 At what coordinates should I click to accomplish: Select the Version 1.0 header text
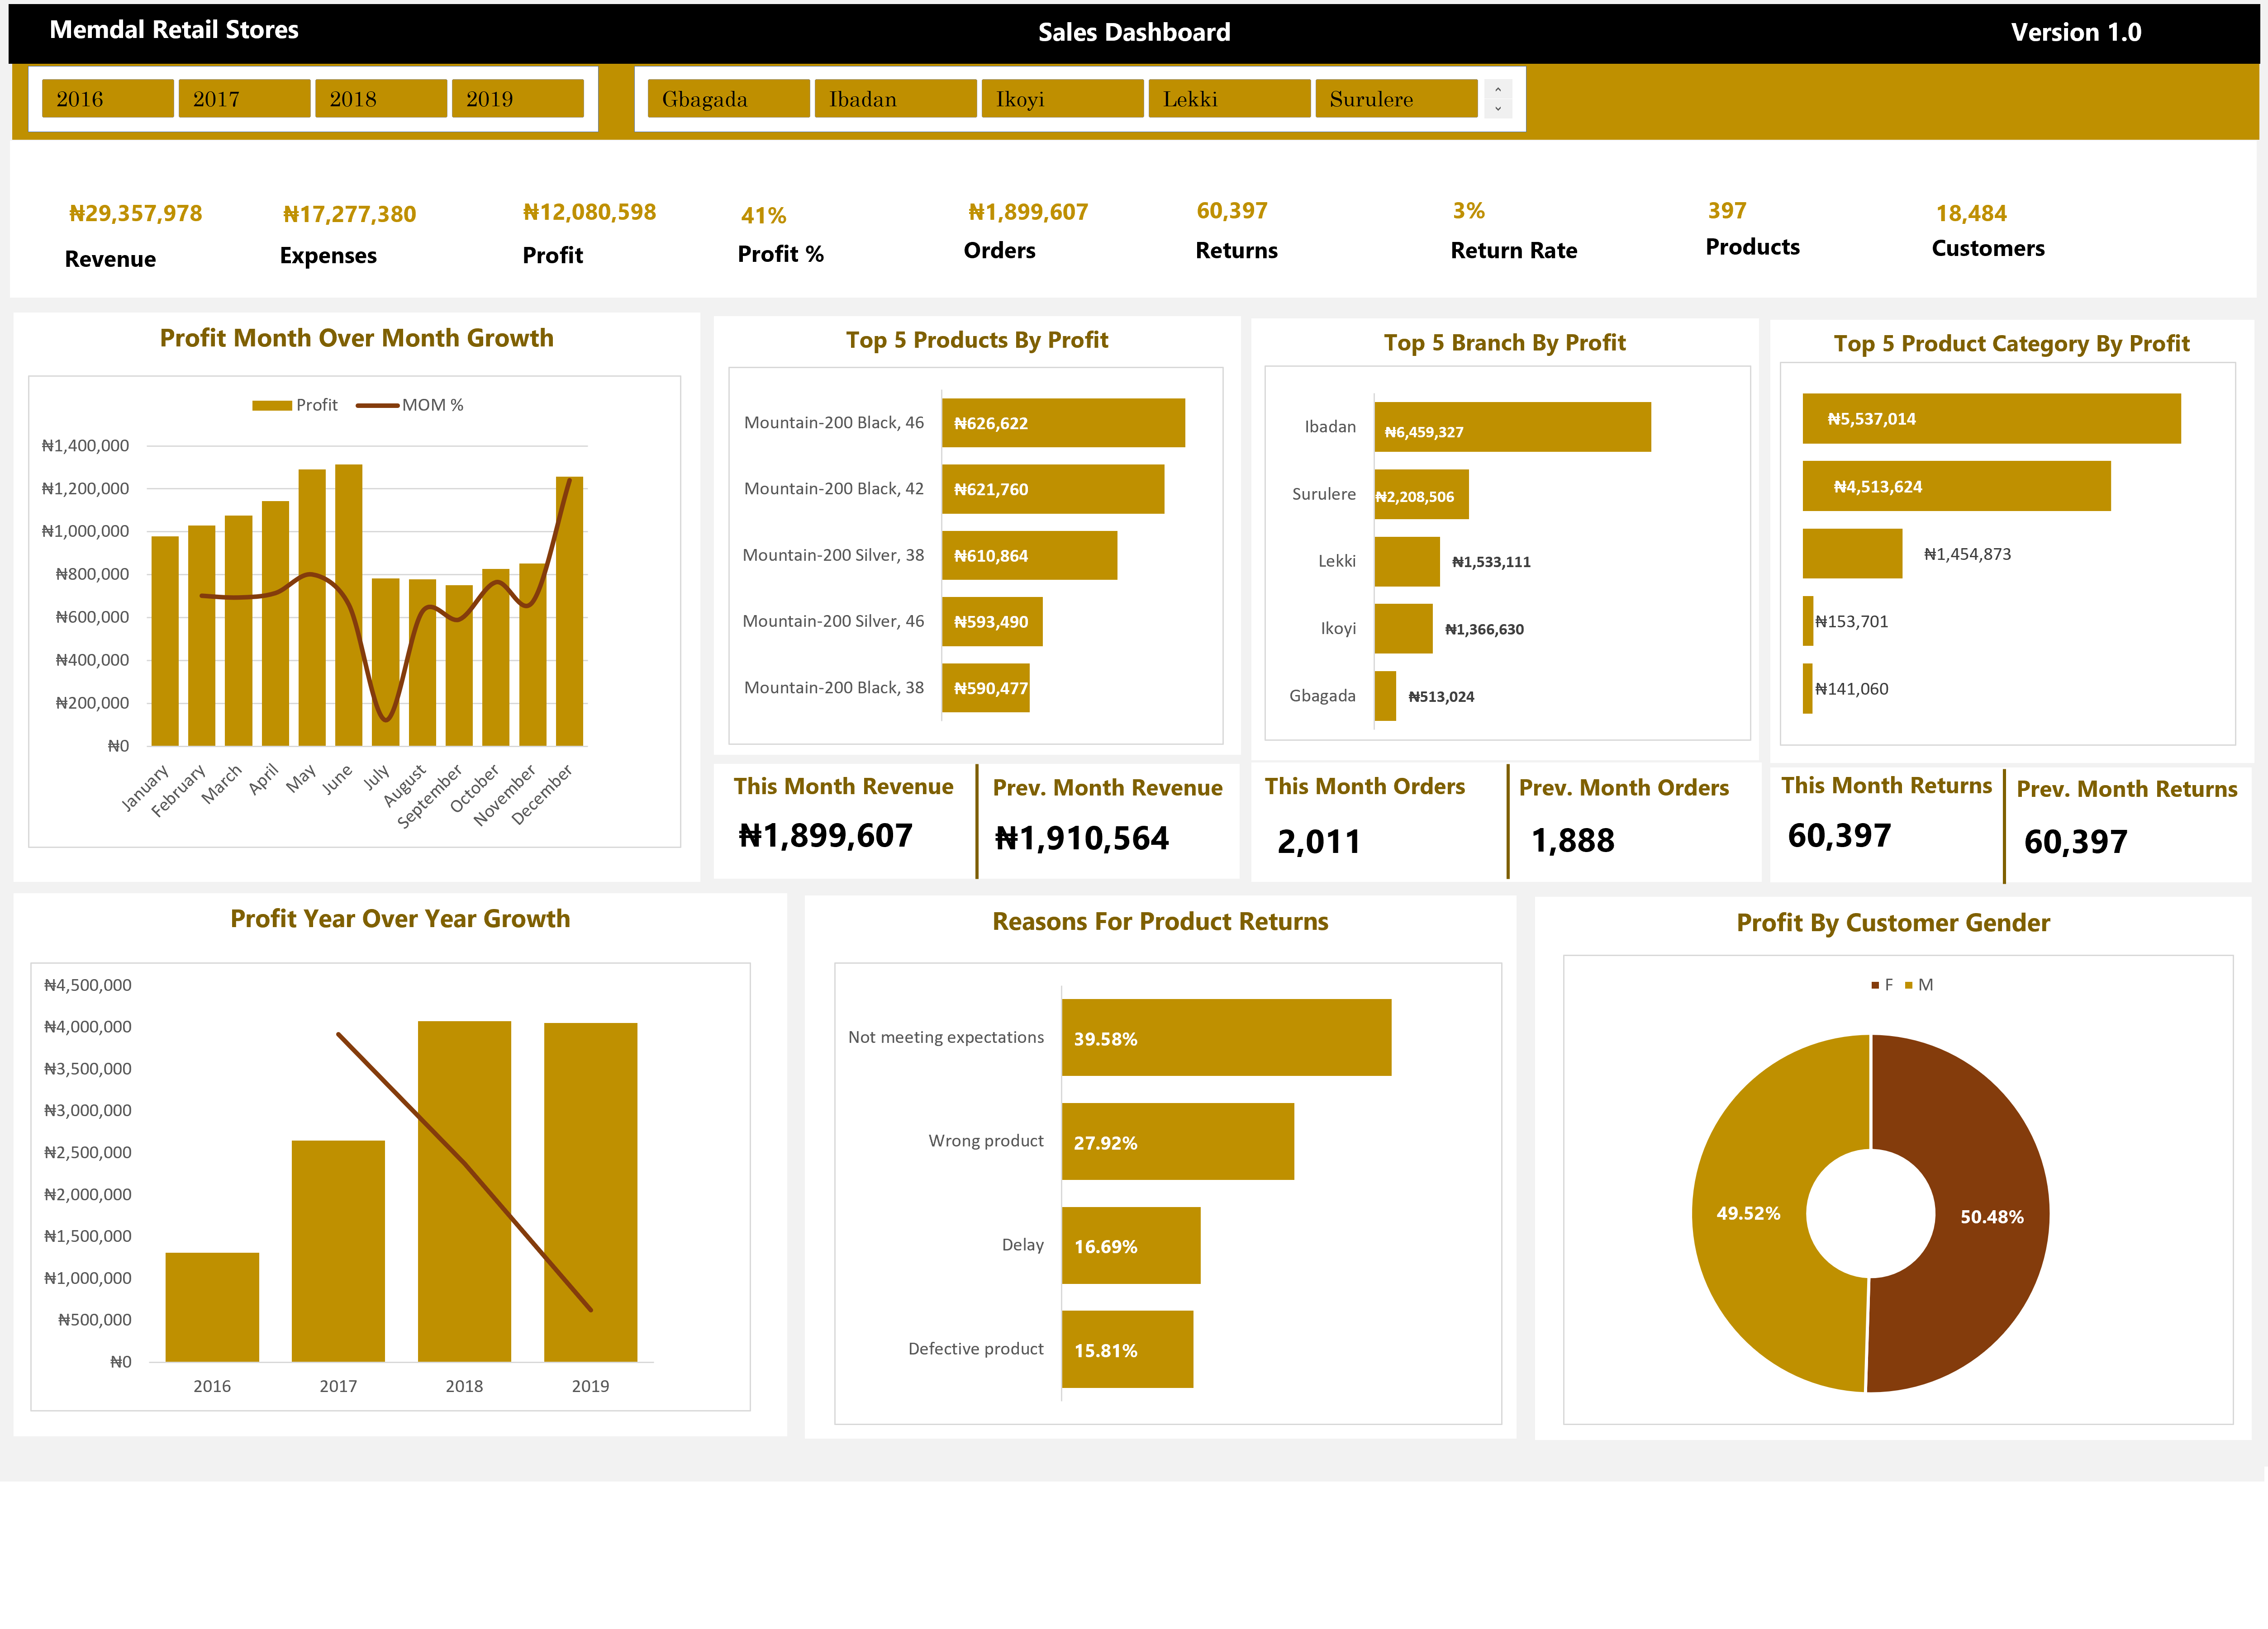coord(2076,32)
